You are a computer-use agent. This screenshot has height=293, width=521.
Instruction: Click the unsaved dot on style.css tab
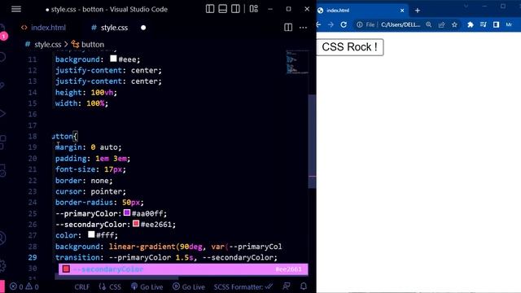[143, 28]
